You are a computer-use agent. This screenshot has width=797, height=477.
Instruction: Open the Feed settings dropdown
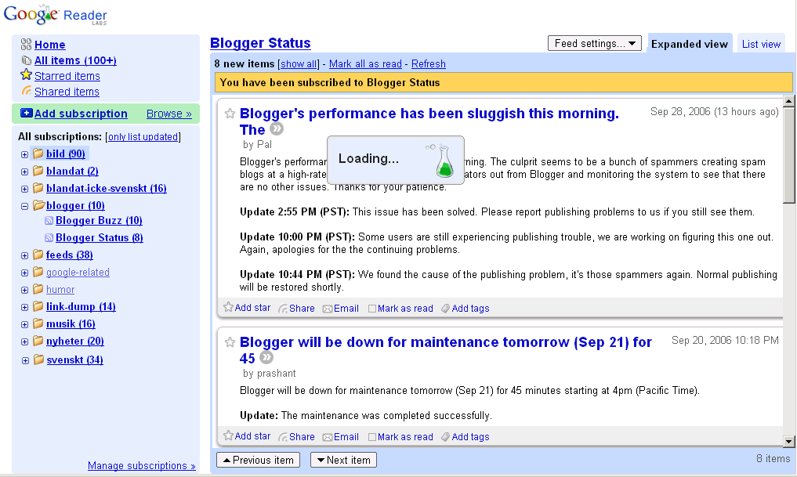[595, 43]
